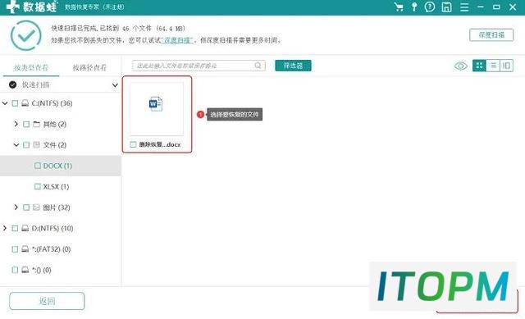525x319 pixels.
Task: Switch to thumbnail grid view
Action: [479, 66]
